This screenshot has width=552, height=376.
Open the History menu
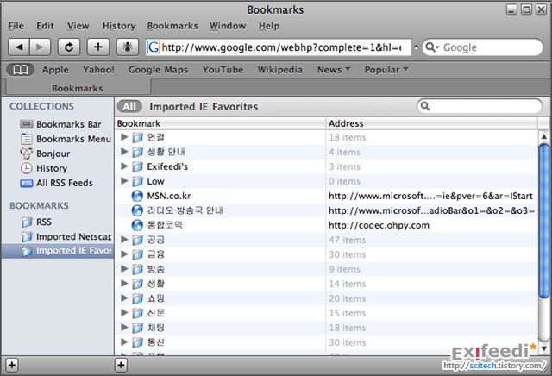[119, 26]
